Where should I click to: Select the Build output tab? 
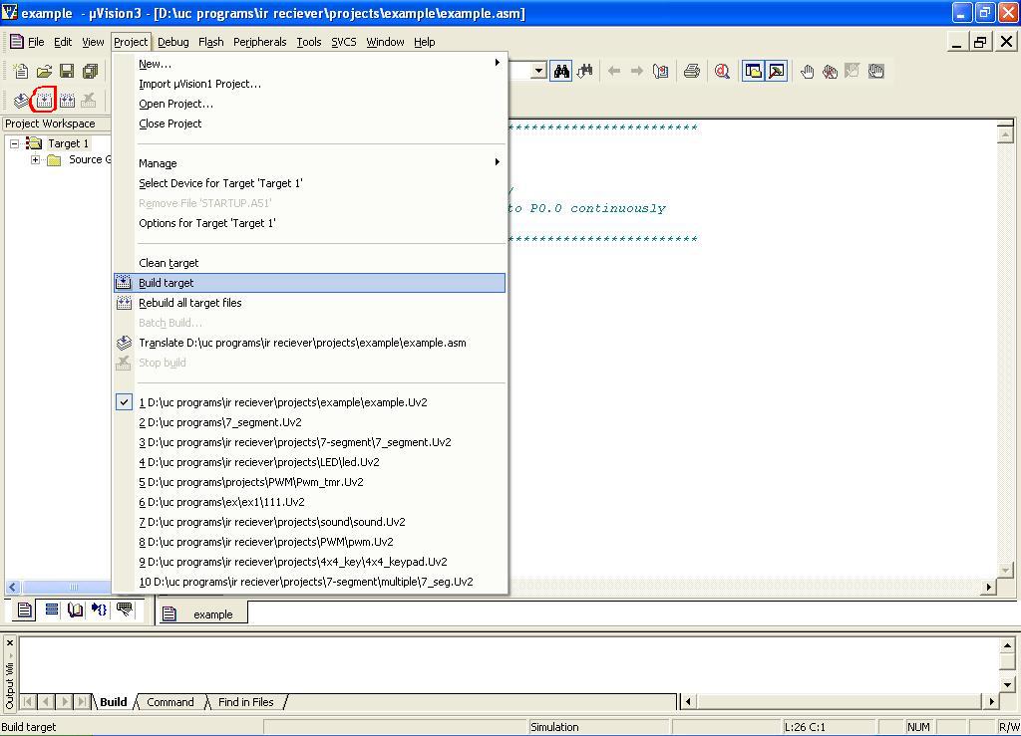coord(114,702)
